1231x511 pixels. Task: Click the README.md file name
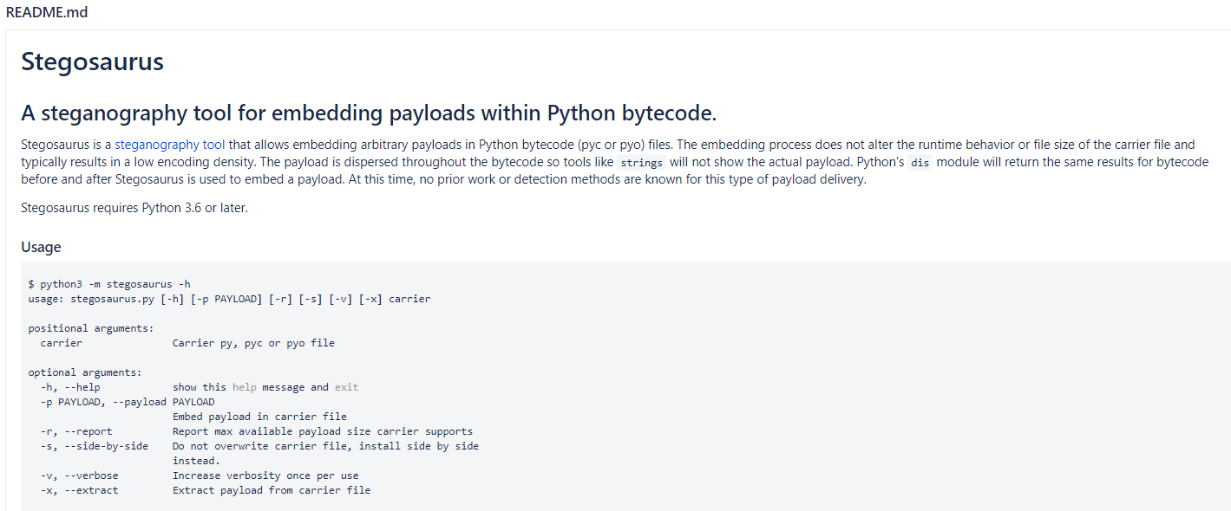(x=47, y=13)
